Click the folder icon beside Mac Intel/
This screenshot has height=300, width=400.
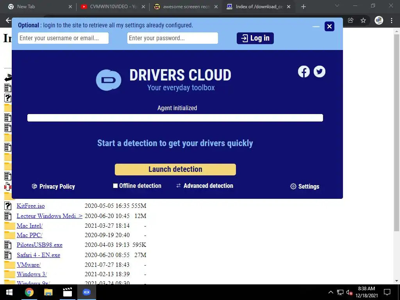(10, 226)
